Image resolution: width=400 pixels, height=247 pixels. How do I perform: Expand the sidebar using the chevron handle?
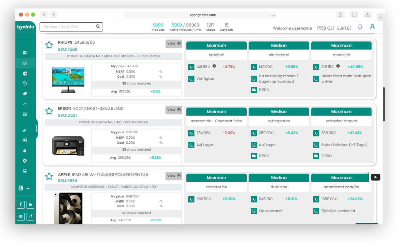click(x=36, y=128)
